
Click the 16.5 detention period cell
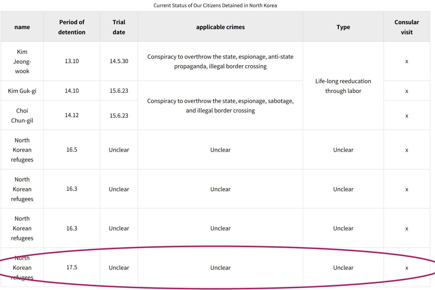(72, 150)
